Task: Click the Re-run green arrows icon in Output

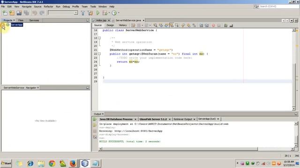Action: point(95,119)
